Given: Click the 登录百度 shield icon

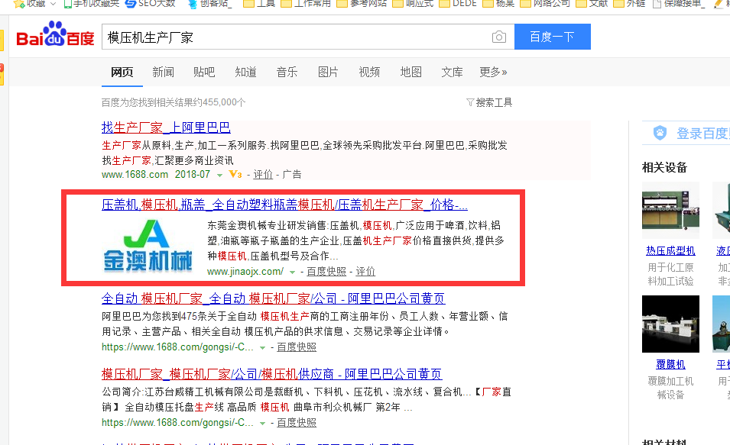Looking at the screenshot, I should coord(660,134).
